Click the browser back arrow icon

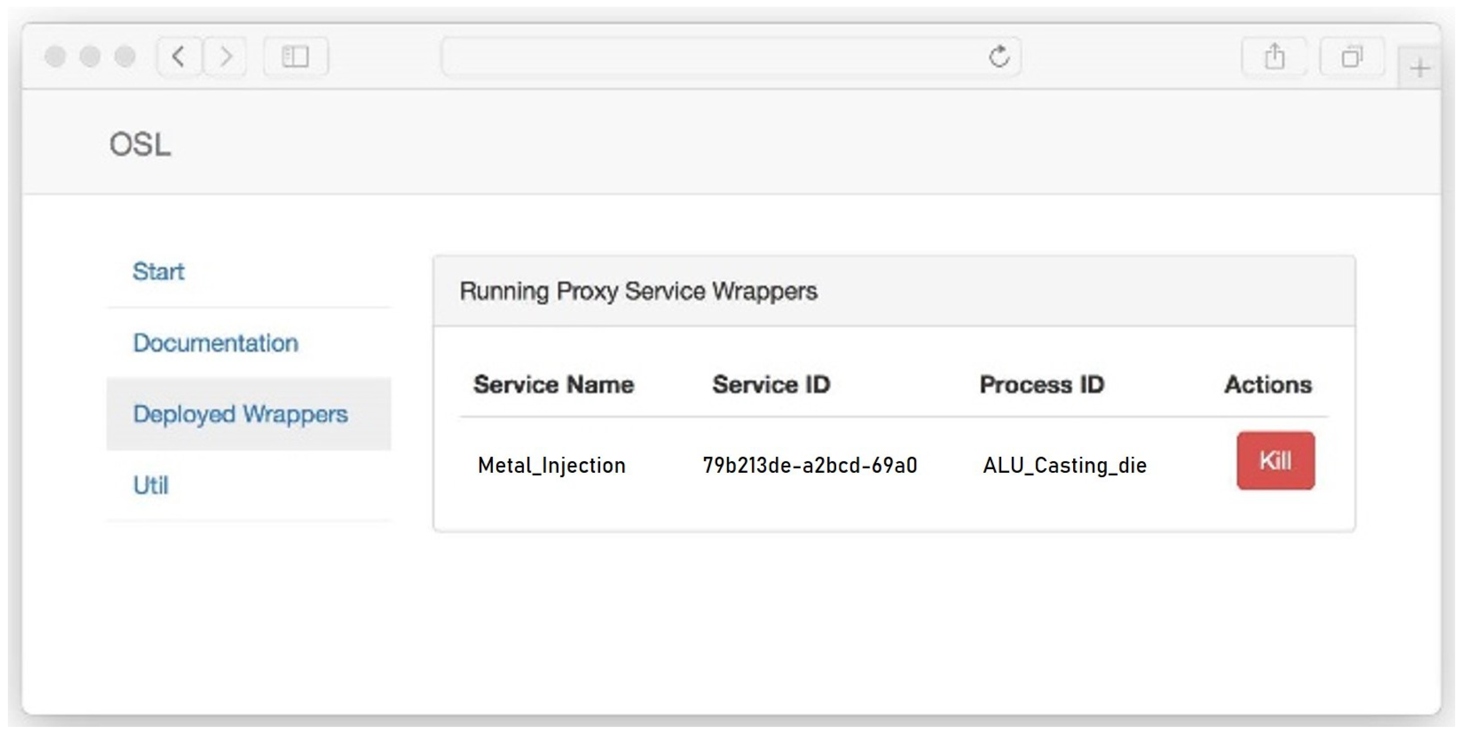click(x=179, y=56)
